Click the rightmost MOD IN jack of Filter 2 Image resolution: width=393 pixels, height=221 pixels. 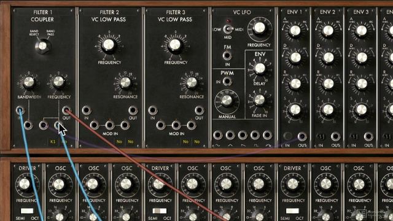coord(125,125)
